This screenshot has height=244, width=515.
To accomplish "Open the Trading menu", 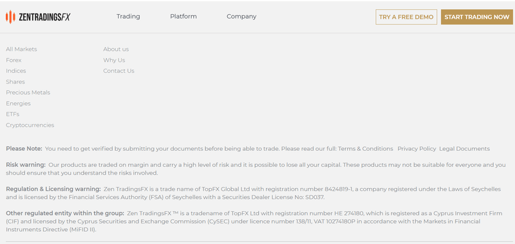I will (128, 17).
